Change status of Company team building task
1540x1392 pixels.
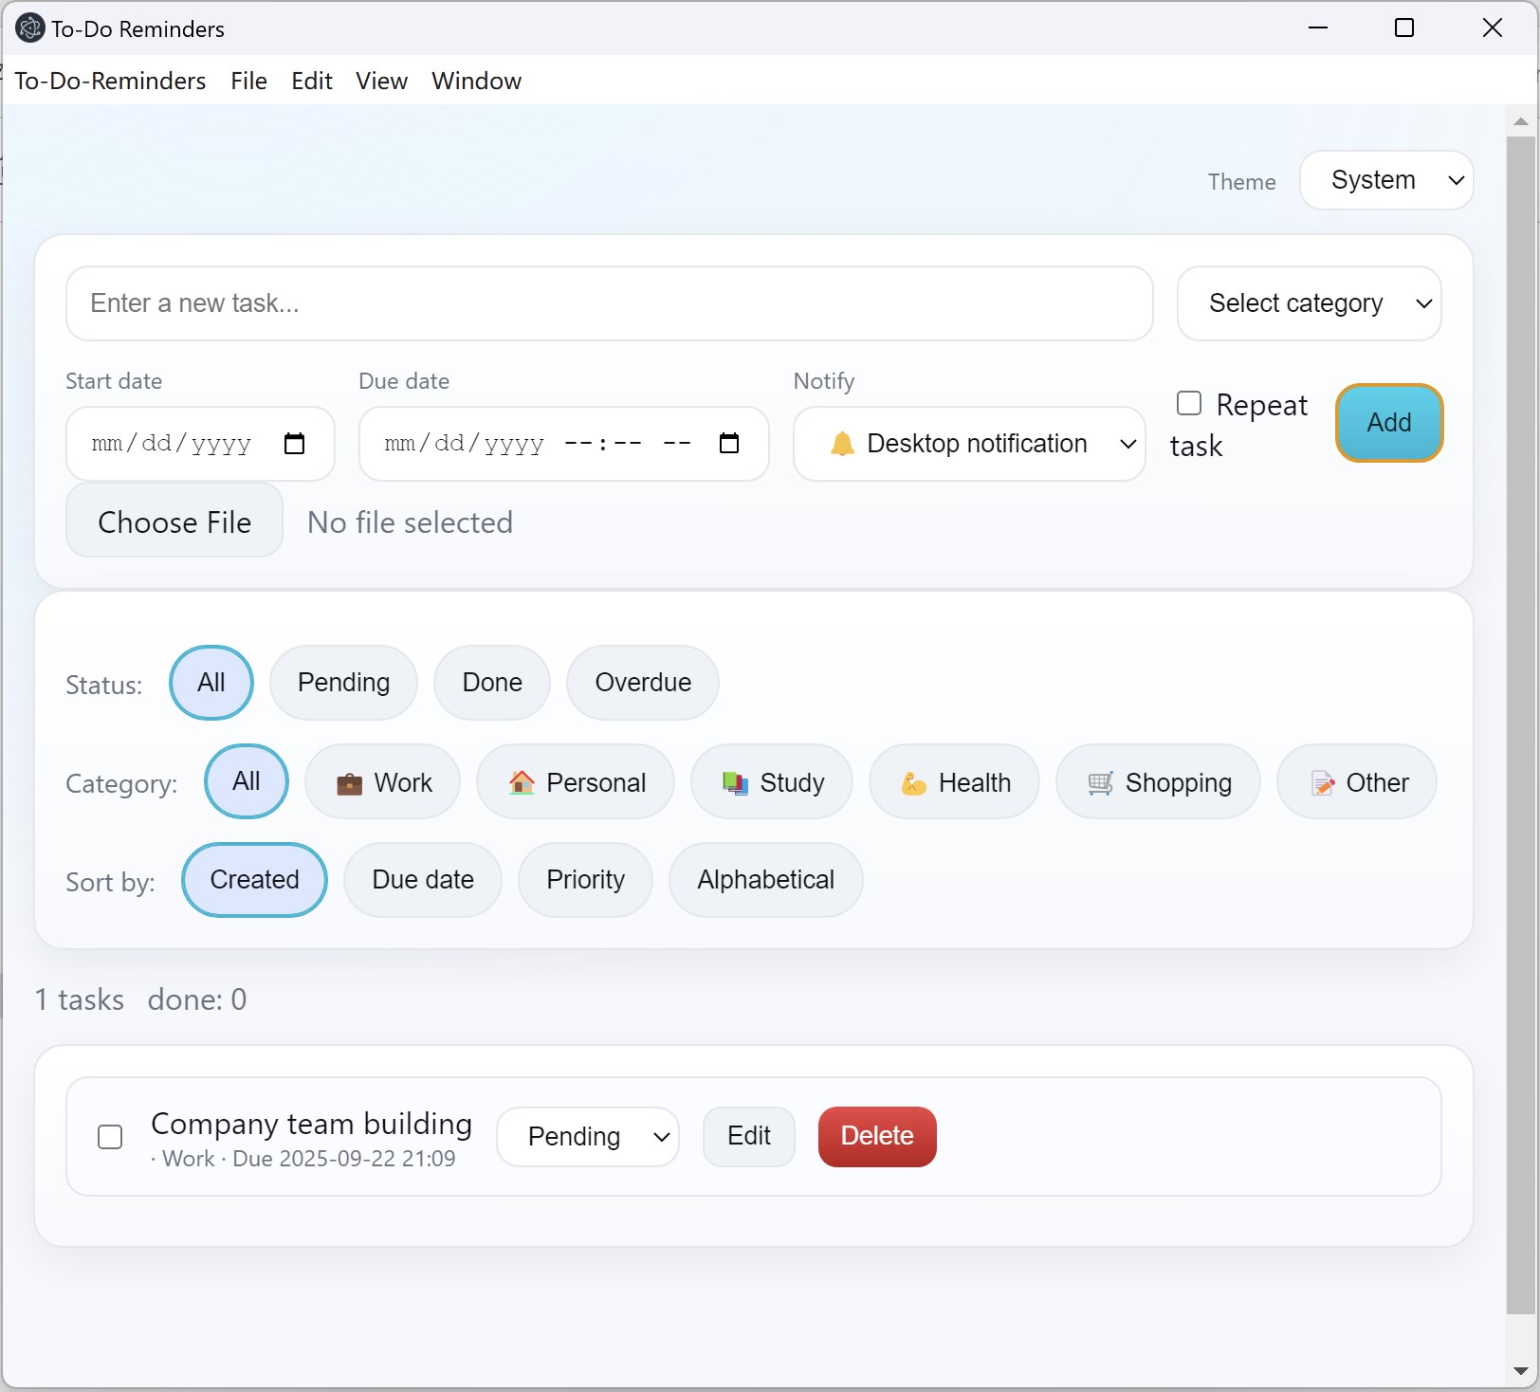[x=588, y=1137]
